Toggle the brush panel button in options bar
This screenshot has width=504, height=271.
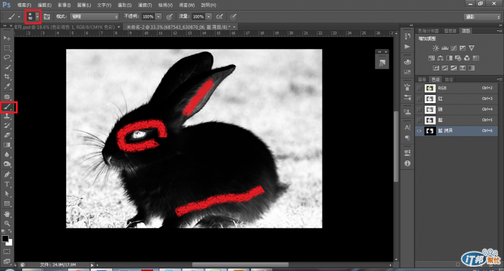click(x=47, y=17)
